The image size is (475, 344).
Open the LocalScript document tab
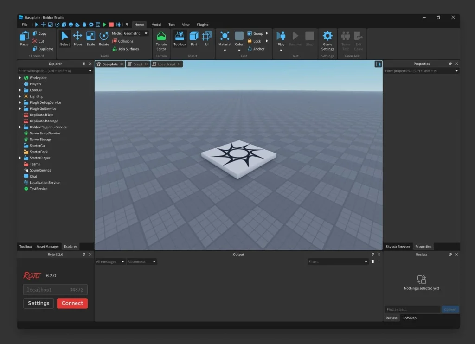click(x=166, y=64)
